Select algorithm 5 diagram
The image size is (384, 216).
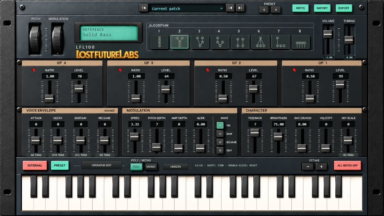point(240,41)
